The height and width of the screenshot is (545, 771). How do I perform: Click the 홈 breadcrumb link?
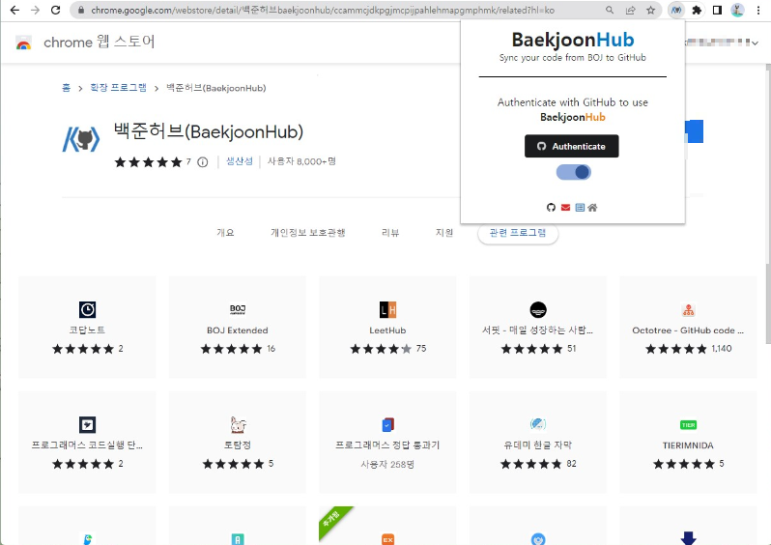(x=66, y=88)
